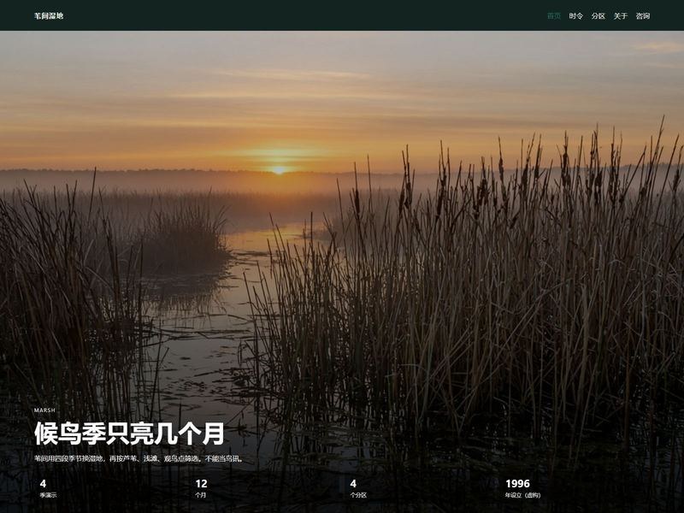Open the 咨询 nav item

[x=643, y=15]
